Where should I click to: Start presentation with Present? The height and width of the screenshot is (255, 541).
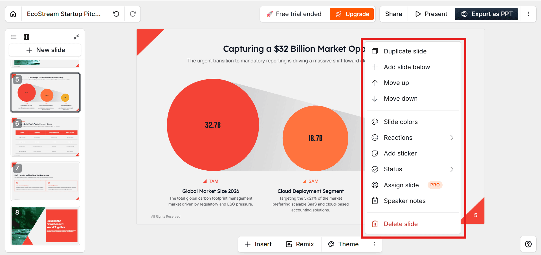pos(431,14)
